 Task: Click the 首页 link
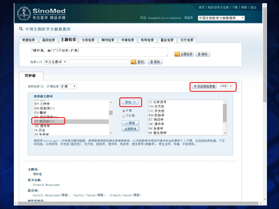click(201, 7)
